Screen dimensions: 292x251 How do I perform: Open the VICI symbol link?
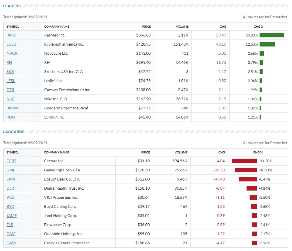coord(10,198)
